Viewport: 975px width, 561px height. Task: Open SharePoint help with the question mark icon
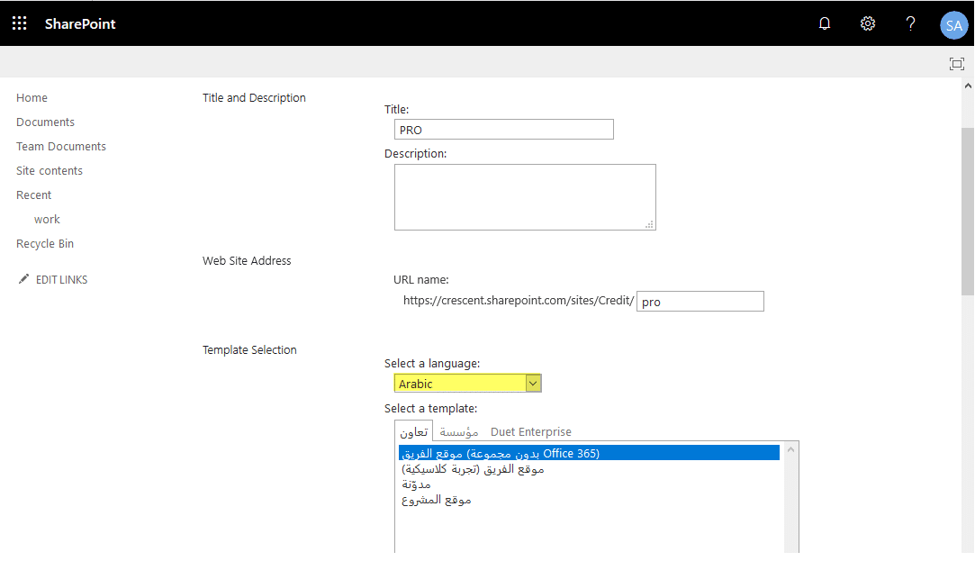pos(910,23)
